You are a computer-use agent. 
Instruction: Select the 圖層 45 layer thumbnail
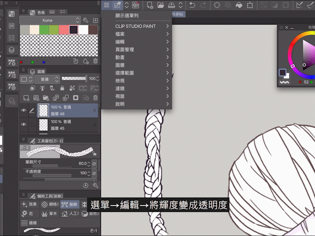43,125
